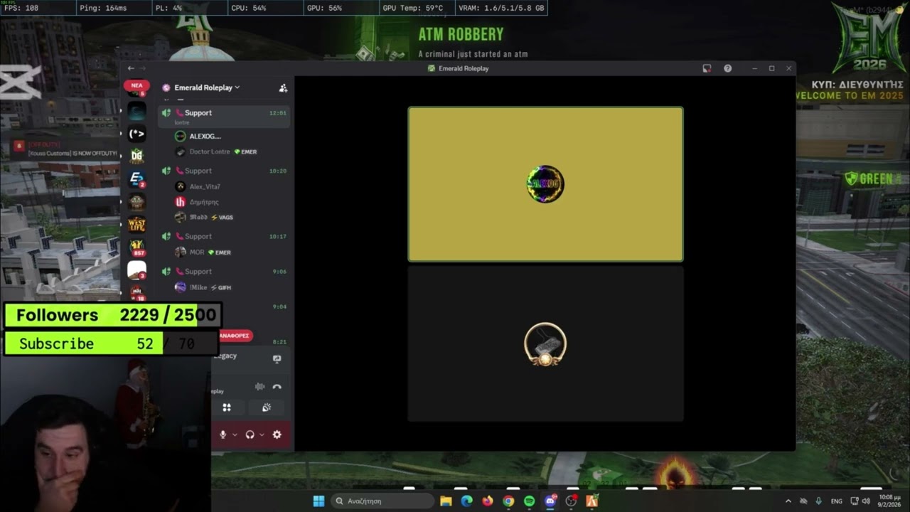Screen dimensions: 910x512
Task: Open the West Life server icon
Action: click(x=136, y=225)
